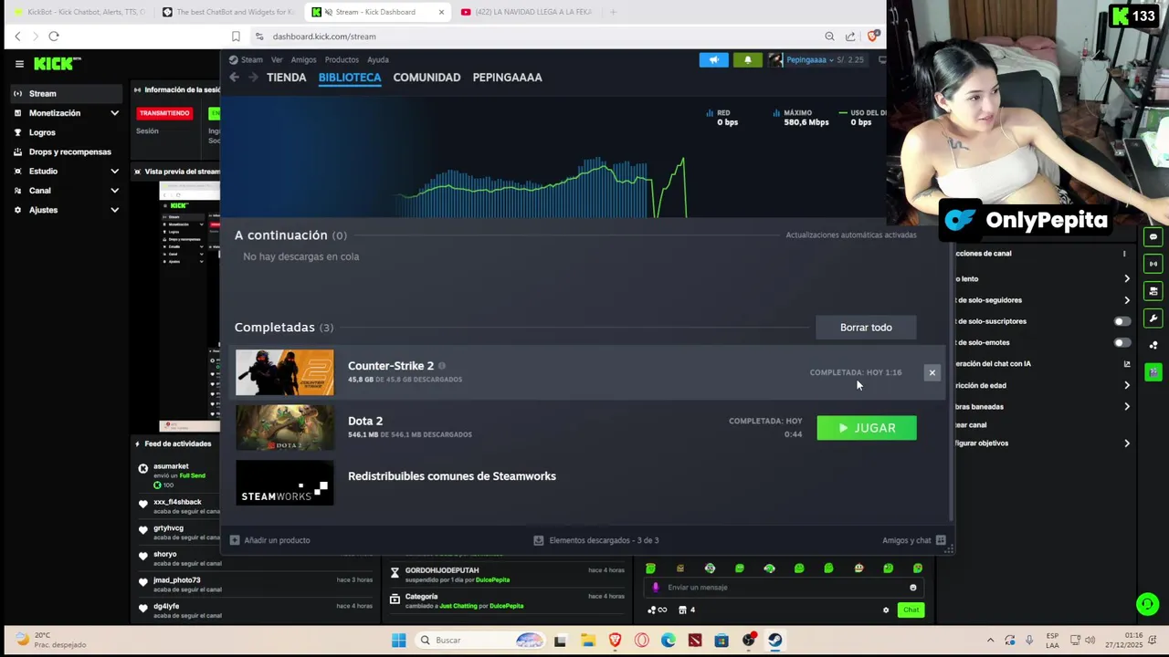Open Steam notifications bell
The image size is (1169, 657).
(747, 59)
